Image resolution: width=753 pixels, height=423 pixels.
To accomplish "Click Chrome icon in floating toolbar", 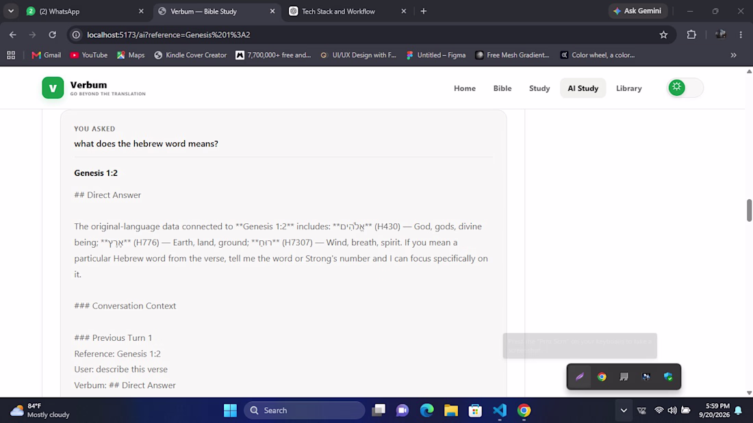I will point(602,377).
